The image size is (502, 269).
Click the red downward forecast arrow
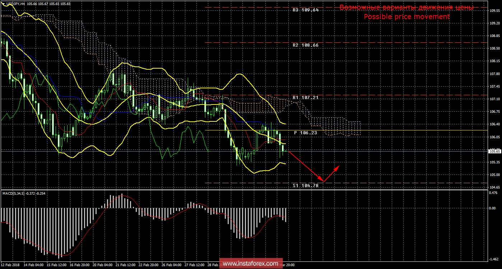[x=305, y=167]
